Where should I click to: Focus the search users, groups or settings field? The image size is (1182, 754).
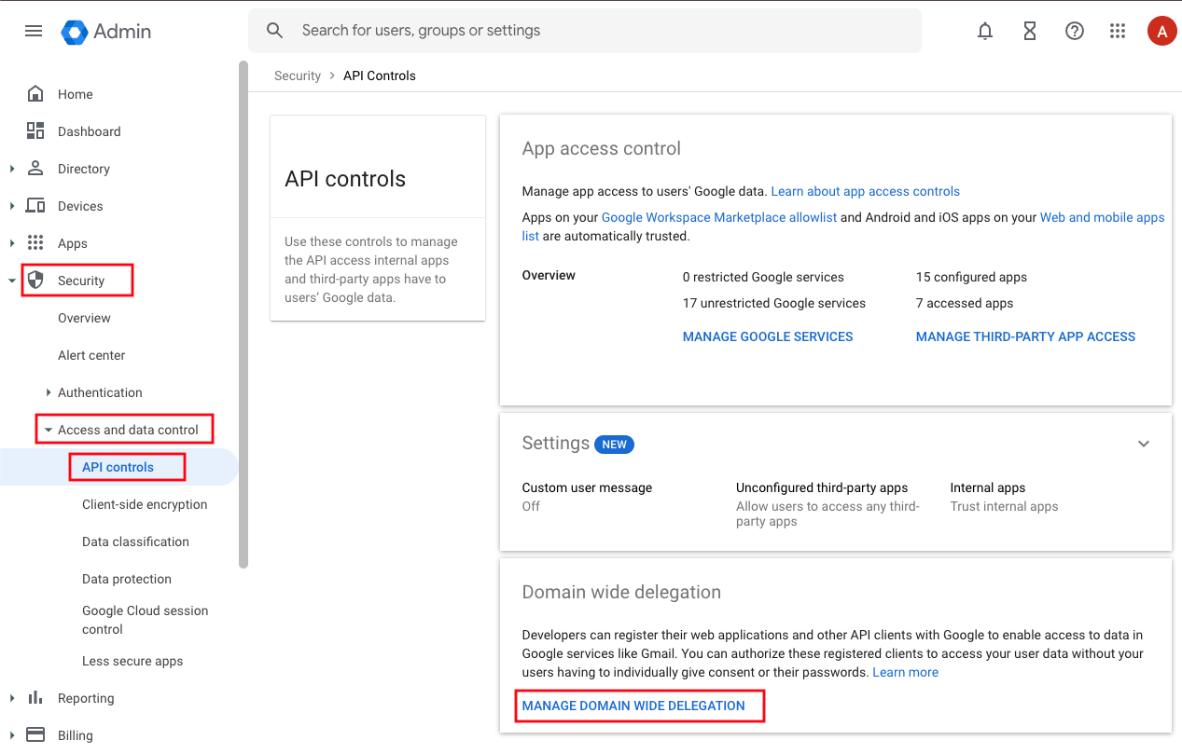click(x=585, y=31)
